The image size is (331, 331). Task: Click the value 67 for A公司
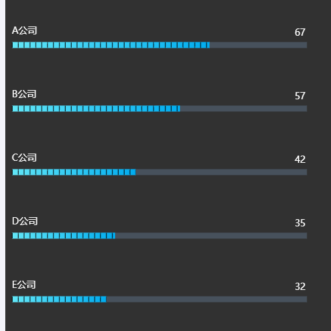pos(300,32)
